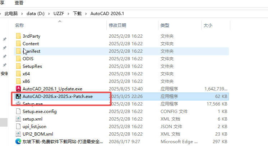Select the AutoCAD-2026.x-2025.x-Patch.exe file icon

coord(19,96)
